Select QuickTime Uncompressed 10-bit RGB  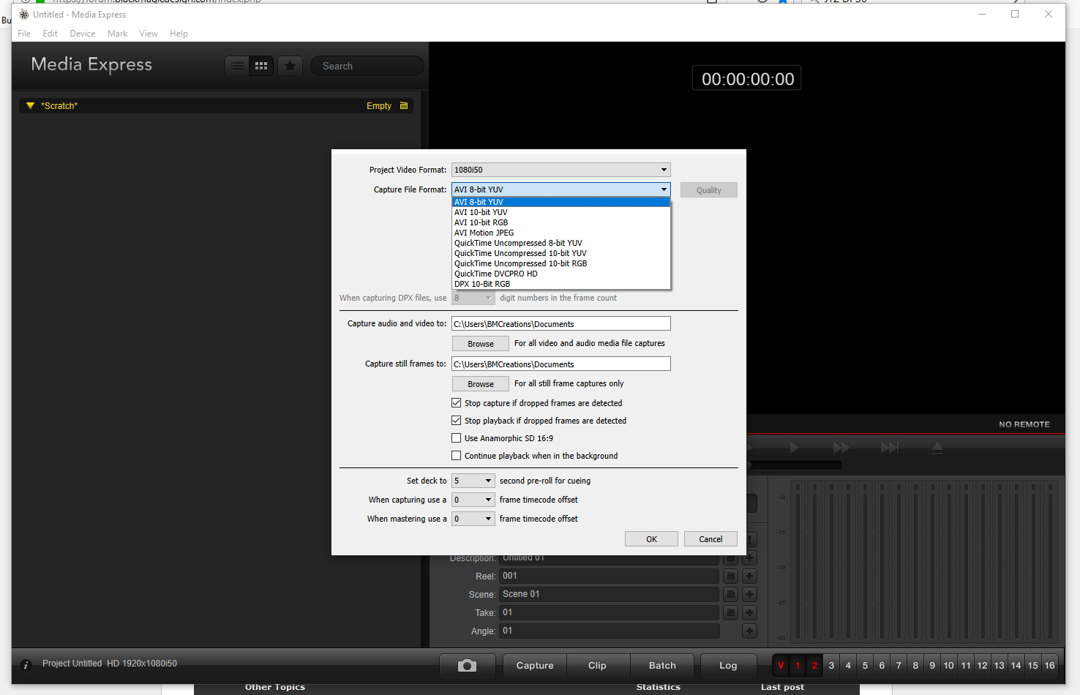(560, 263)
